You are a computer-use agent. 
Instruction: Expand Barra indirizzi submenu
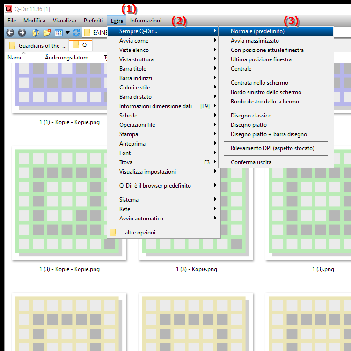click(x=164, y=78)
